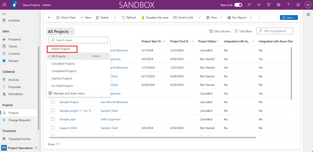Open the app launcher waffle icon

(4, 5)
